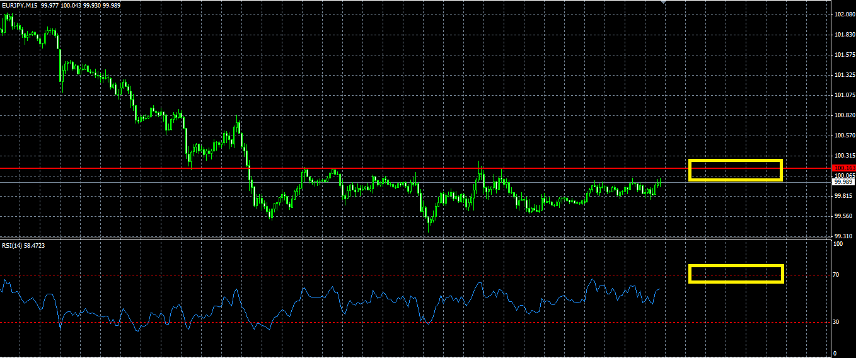Select the red 100.163 price level tag
This screenshot has width=856, height=358.
[x=843, y=168]
